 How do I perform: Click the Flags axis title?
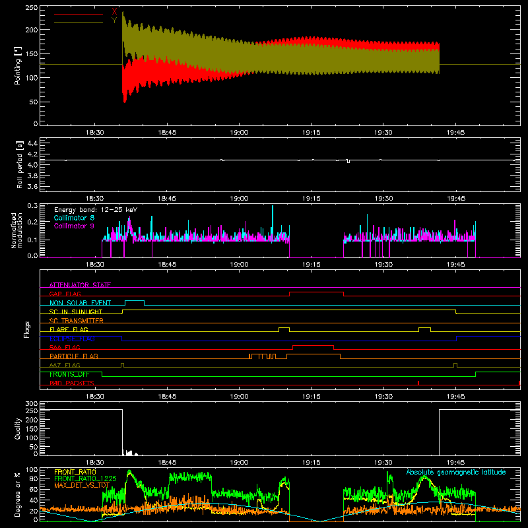click(x=27, y=329)
